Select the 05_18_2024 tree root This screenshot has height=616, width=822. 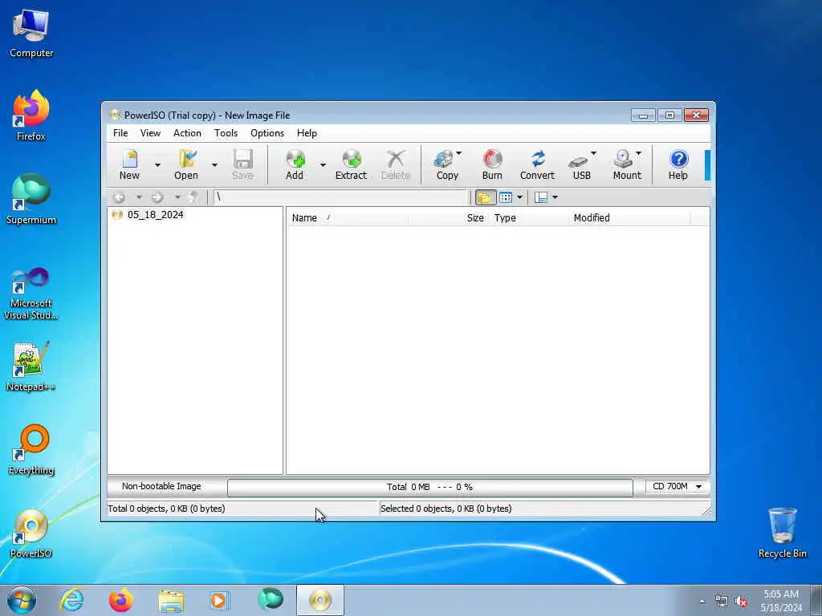155,215
